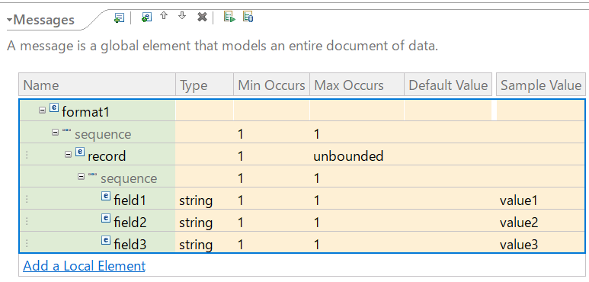
Task: Click the Default Value cell for field1
Action: pos(448,199)
